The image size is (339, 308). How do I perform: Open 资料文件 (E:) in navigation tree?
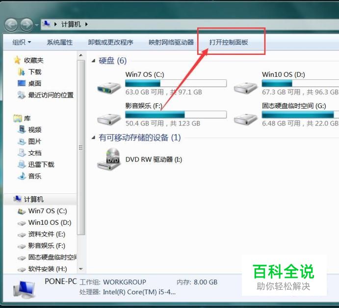coord(47,234)
